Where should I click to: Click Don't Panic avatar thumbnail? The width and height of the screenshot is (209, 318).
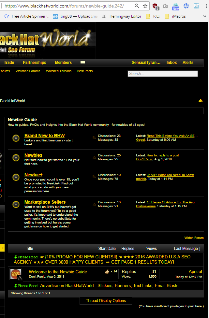point(16,274)
